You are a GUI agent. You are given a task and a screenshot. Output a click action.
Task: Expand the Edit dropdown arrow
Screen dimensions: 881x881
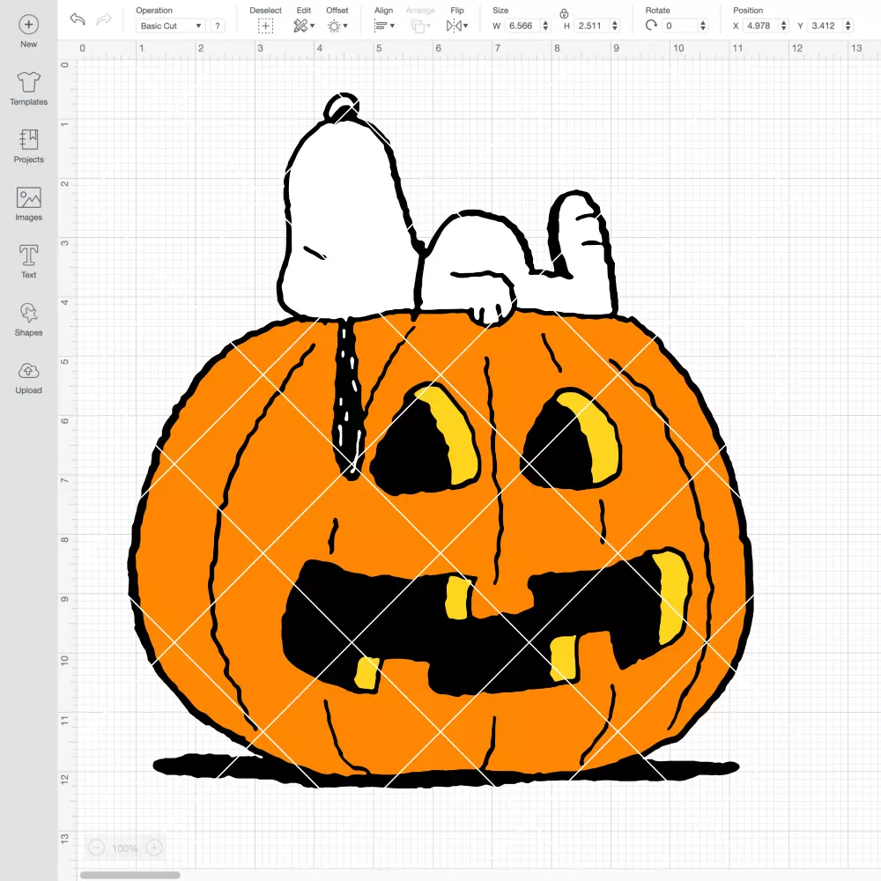313,26
